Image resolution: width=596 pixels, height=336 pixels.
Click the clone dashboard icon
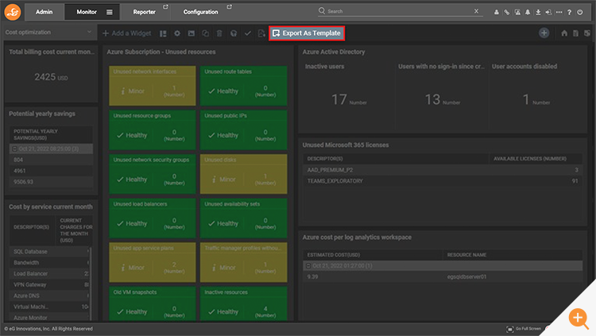click(205, 33)
